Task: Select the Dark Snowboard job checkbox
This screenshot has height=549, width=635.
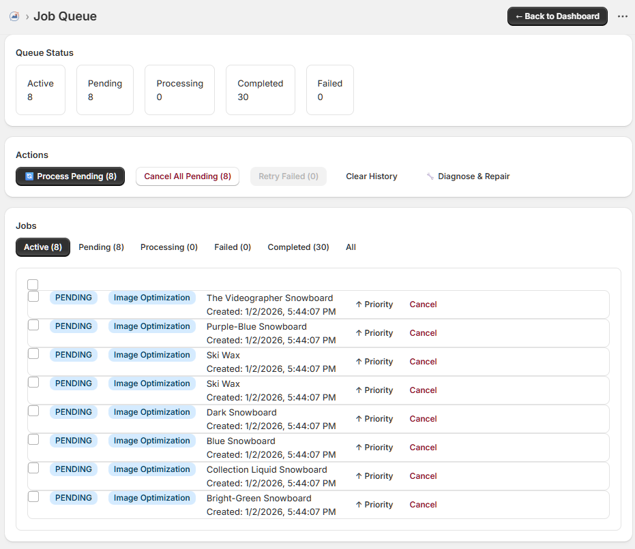Action: tap(33, 411)
